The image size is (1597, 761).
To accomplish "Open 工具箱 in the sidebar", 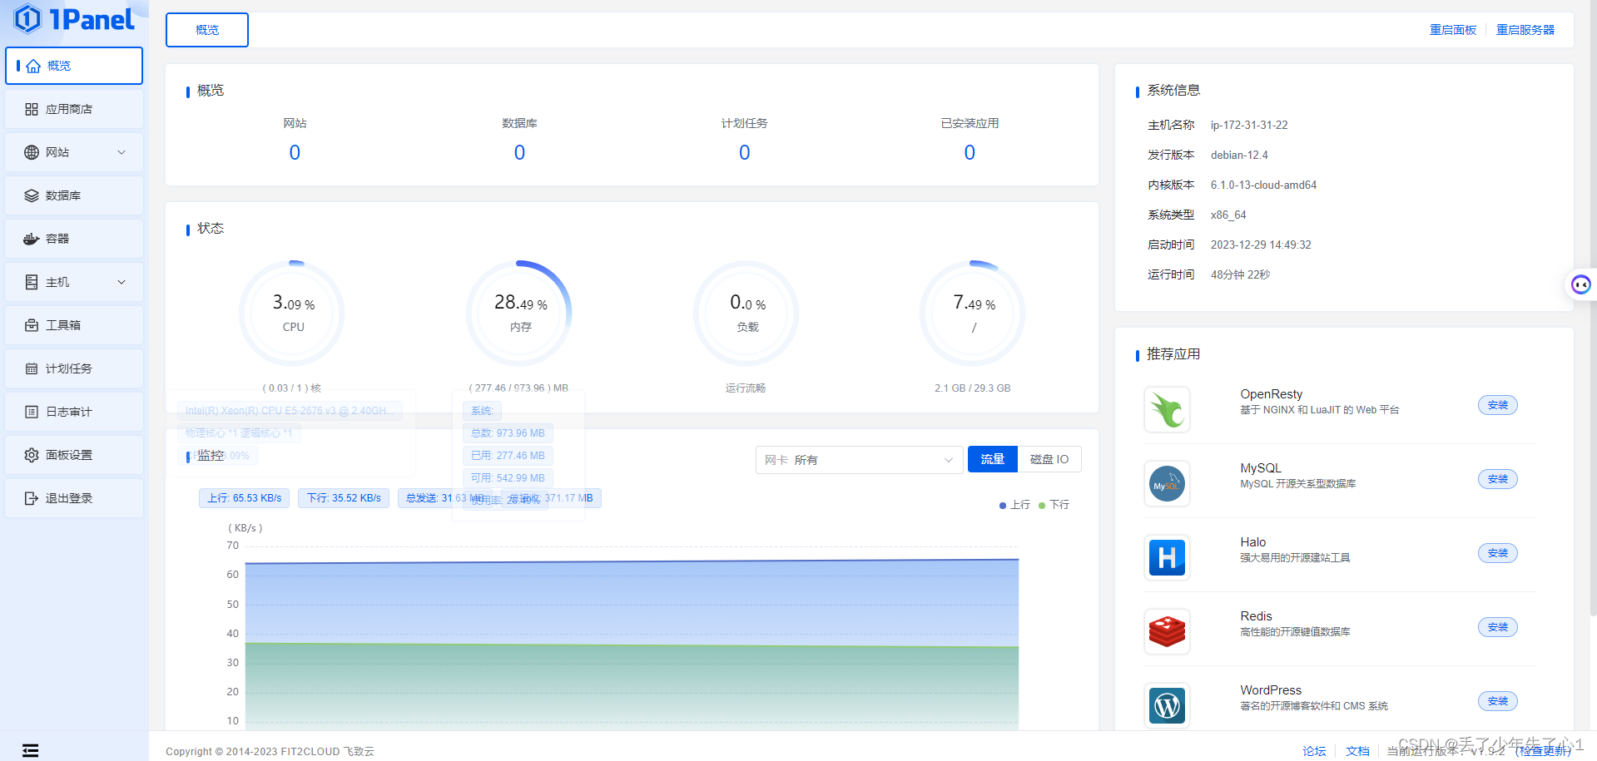I will (74, 326).
